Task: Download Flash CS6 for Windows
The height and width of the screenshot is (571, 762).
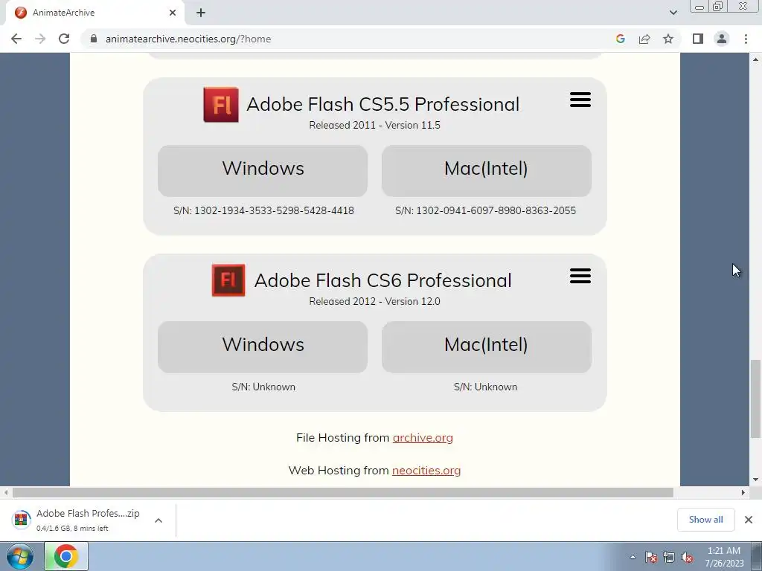Action: pos(263,347)
